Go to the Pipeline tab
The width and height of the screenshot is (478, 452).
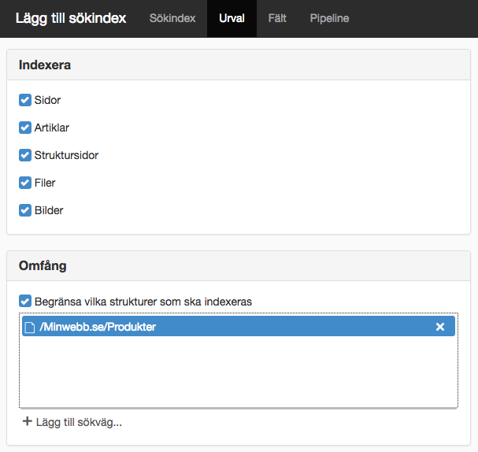point(329,18)
